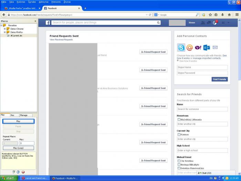Open the iMacros toolbar icon
The width and height of the screenshot is (241, 181).
[x=204, y=15]
